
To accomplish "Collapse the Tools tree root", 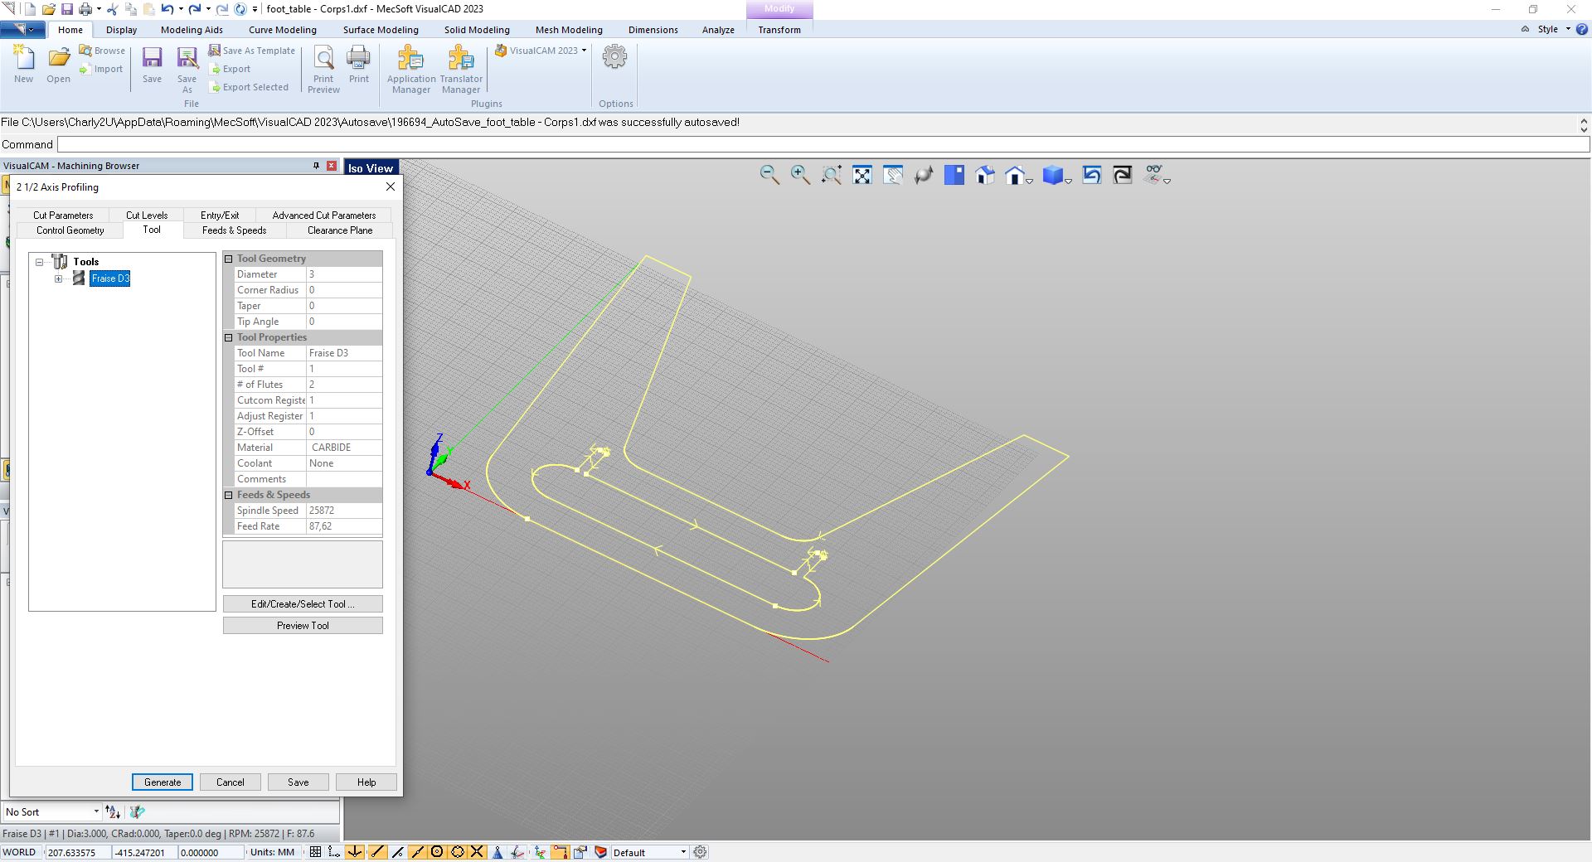I will pos(39,262).
